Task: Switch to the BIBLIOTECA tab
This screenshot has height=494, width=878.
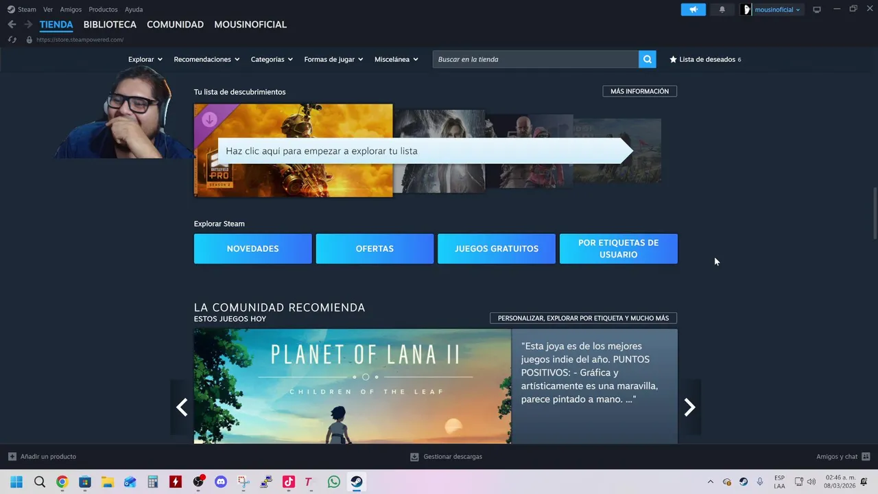Action: (110, 24)
